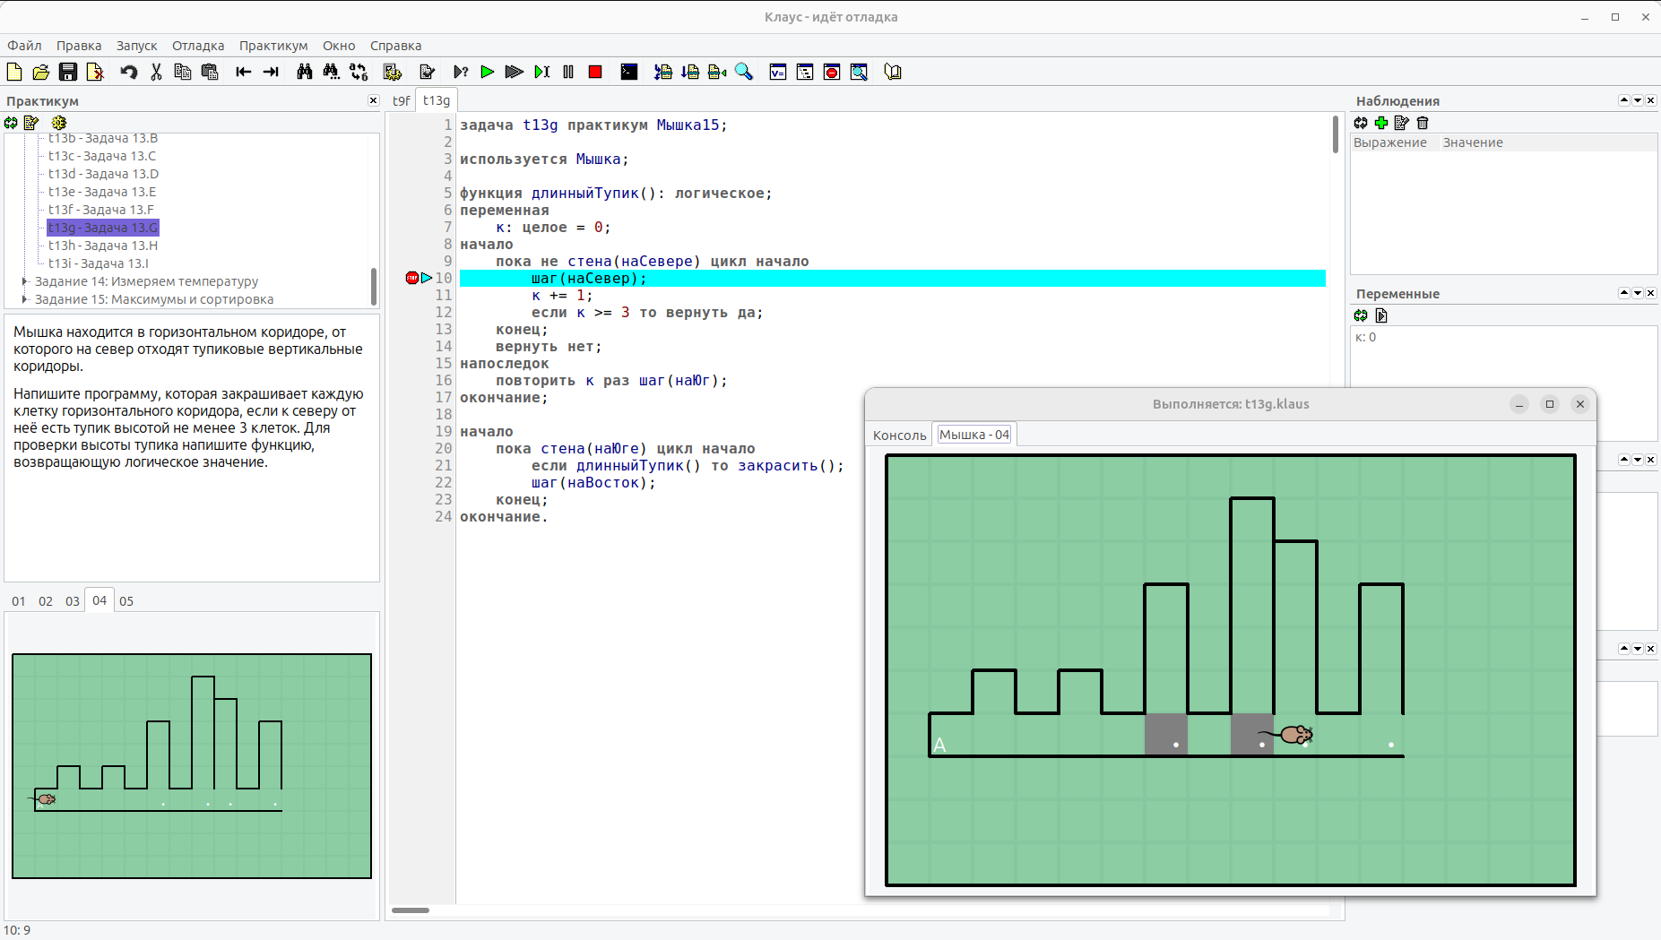Run to cursor icon in the toolbar
This screenshot has width=1661, height=940.
click(x=541, y=72)
